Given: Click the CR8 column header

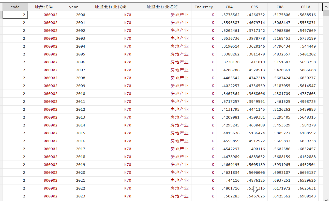Looking at the screenshot, I should coord(280,7).
